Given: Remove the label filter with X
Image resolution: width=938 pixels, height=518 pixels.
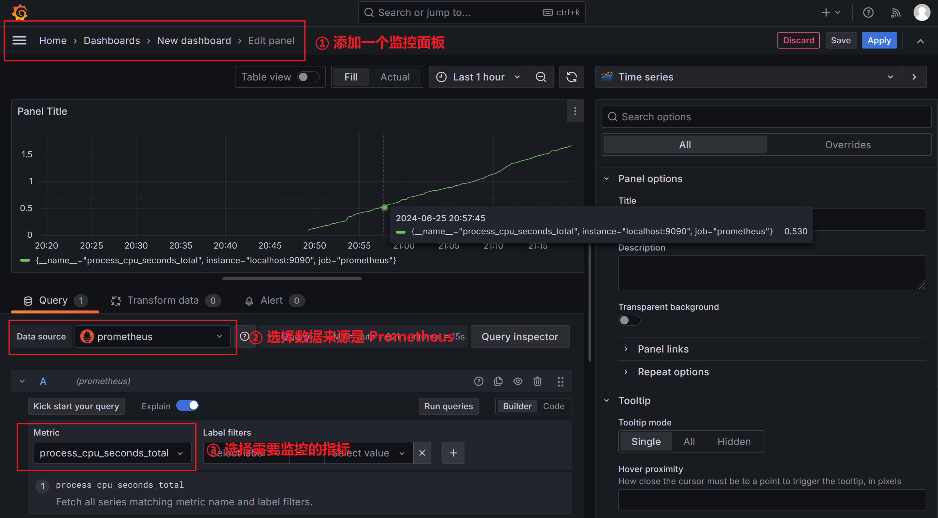Looking at the screenshot, I should [422, 453].
